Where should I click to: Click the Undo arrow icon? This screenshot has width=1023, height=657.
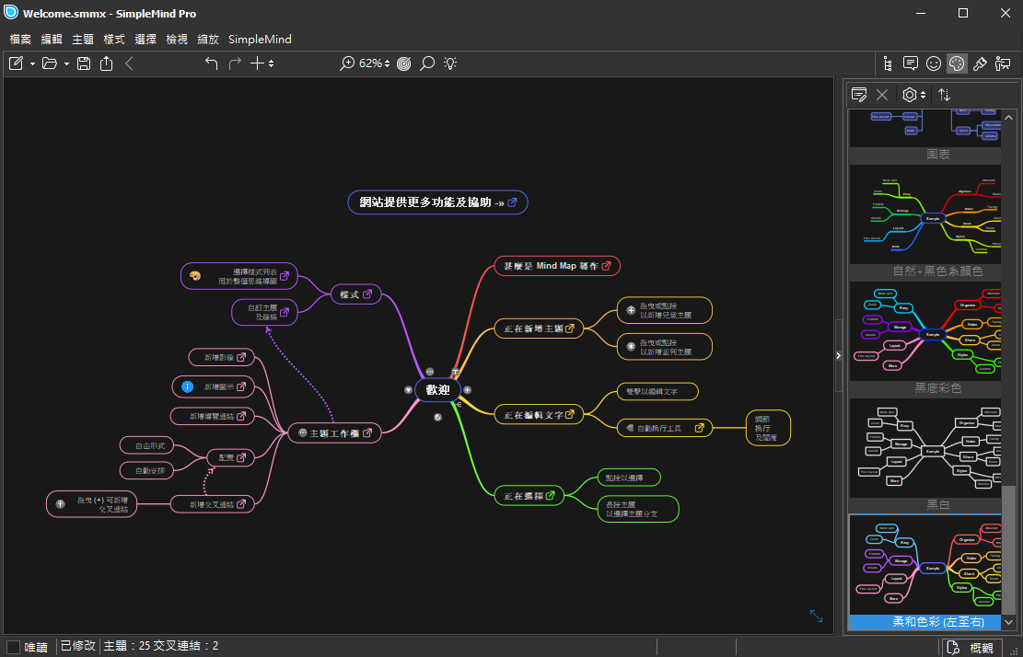click(x=211, y=63)
